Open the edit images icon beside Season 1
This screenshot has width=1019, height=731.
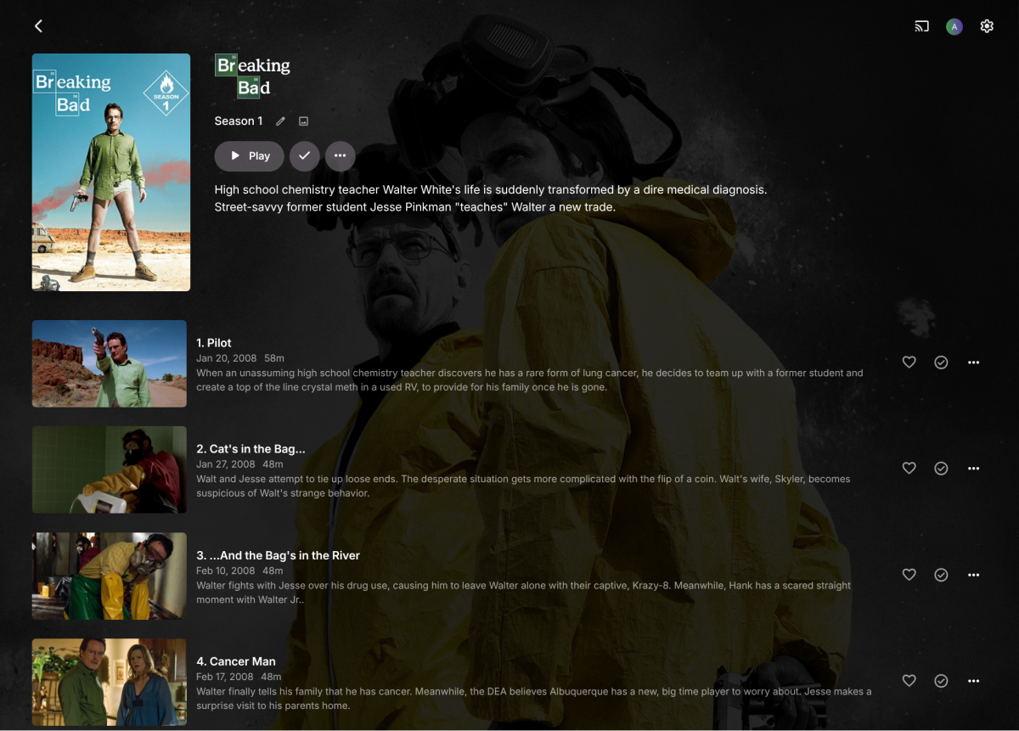303,121
